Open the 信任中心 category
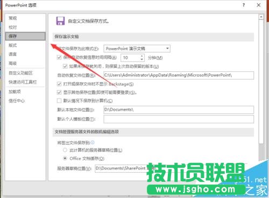Viewport: 269px width, 198px height. point(17,101)
